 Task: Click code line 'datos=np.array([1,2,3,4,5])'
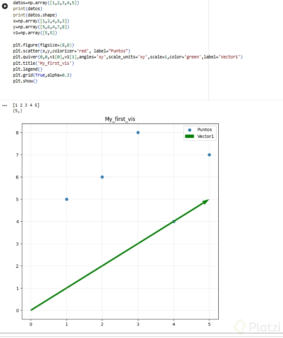coord(46,3)
